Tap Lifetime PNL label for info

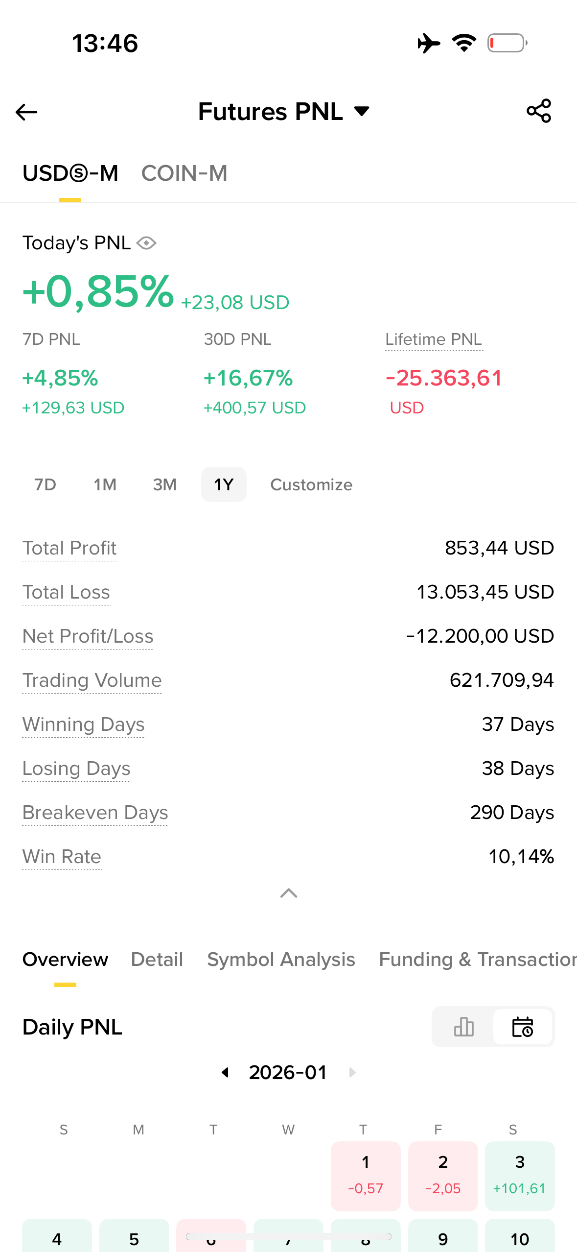(x=434, y=339)
